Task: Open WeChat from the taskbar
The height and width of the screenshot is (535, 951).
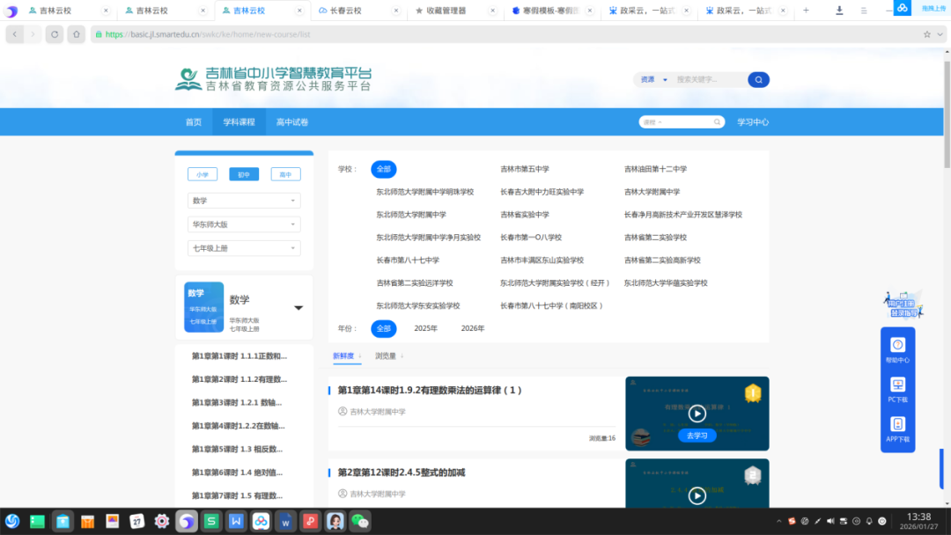Action: [360, 521]
